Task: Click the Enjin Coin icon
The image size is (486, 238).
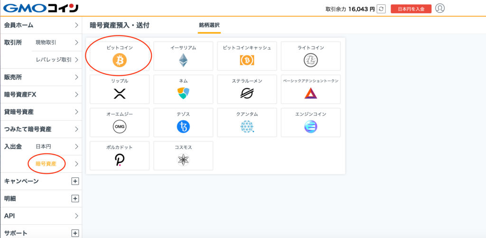Action: pyautogui.click(x=310, y=127)
